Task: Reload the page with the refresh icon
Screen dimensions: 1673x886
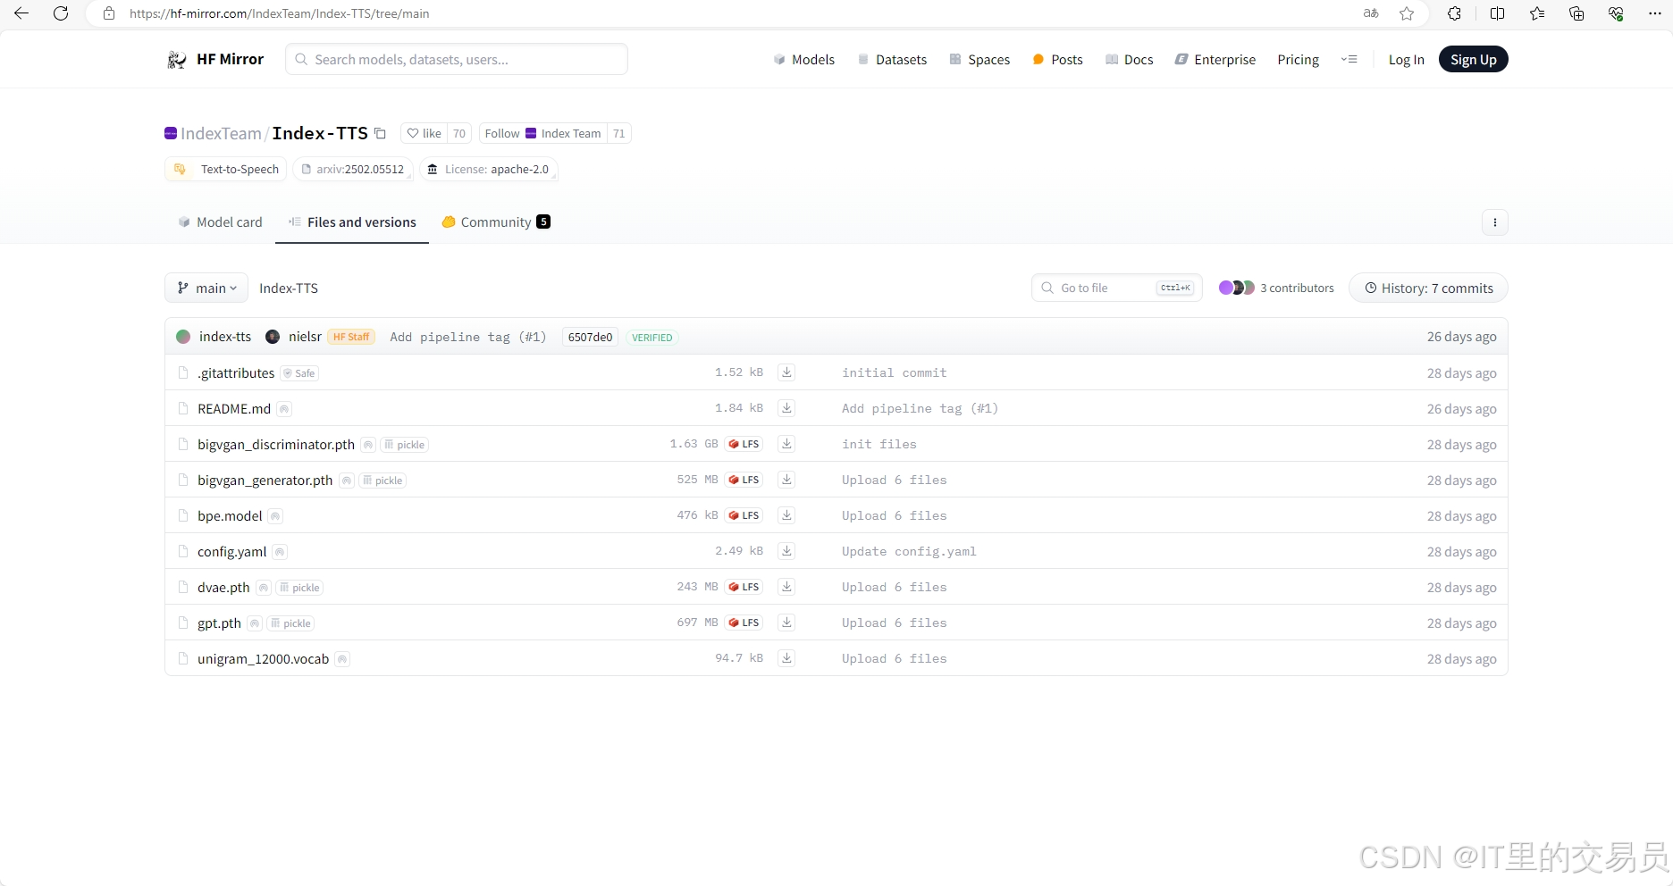Action: point(61,13)
